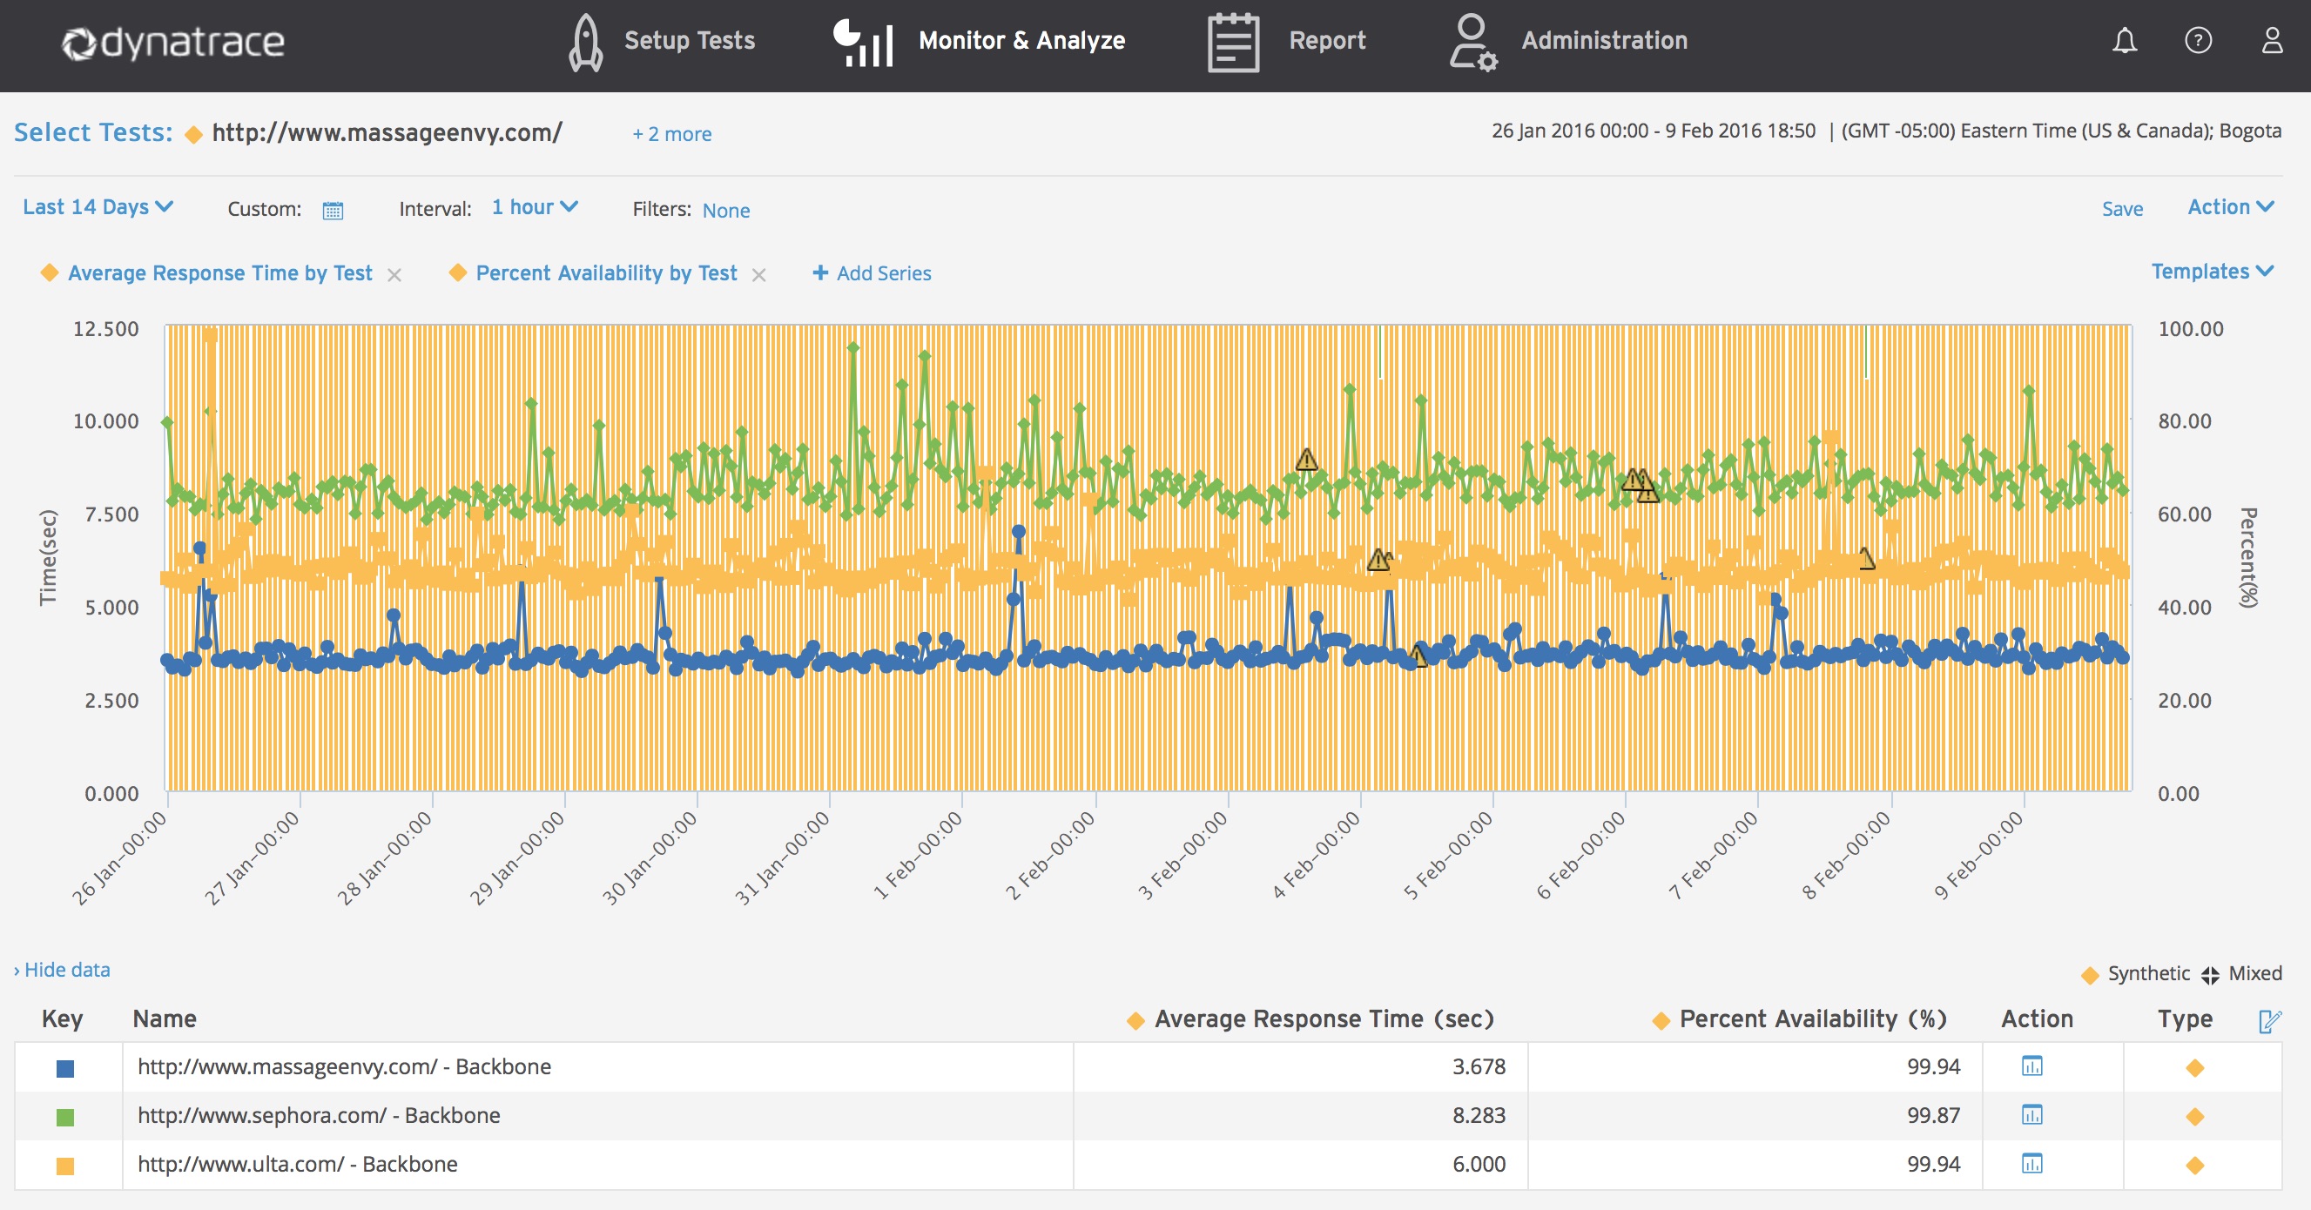Click the blue massageenvy key swatch
This screenshot has height=1210, width=2311.
coord(65,1068)
